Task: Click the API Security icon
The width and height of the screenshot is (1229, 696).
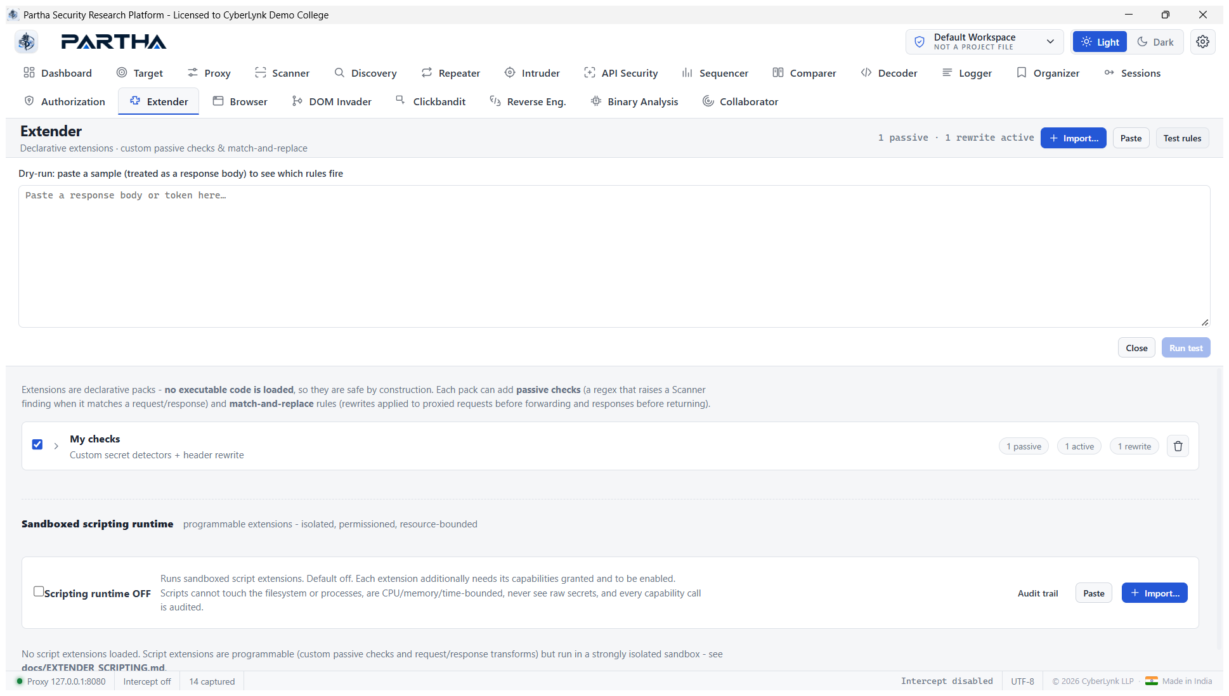Action: pyautogui.click(x=590, y=73)
